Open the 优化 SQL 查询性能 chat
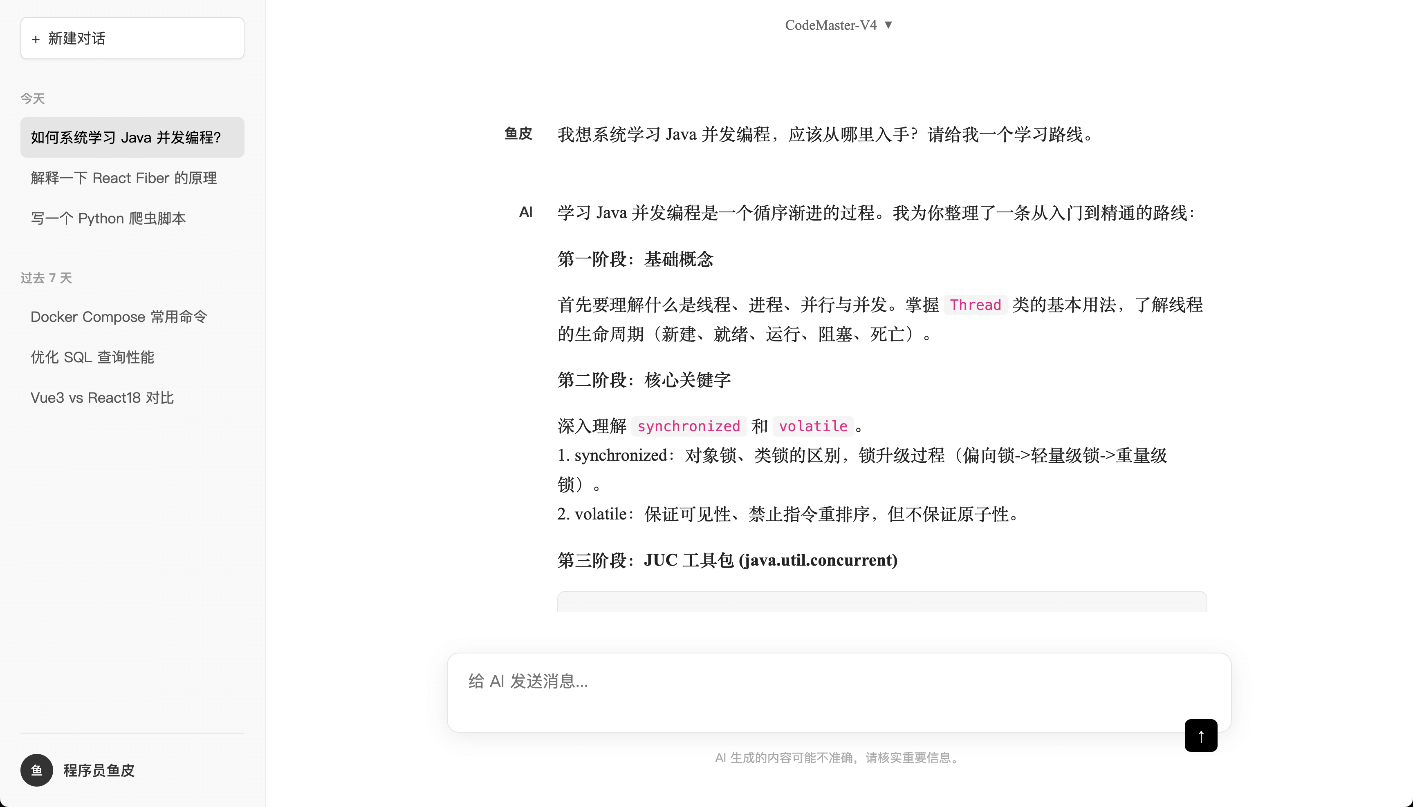1413x807 pixels. pyautogui.click(x=92, y=357)
